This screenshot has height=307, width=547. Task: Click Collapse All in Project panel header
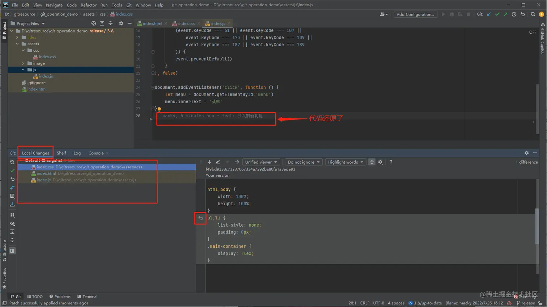tap(110, 24)
